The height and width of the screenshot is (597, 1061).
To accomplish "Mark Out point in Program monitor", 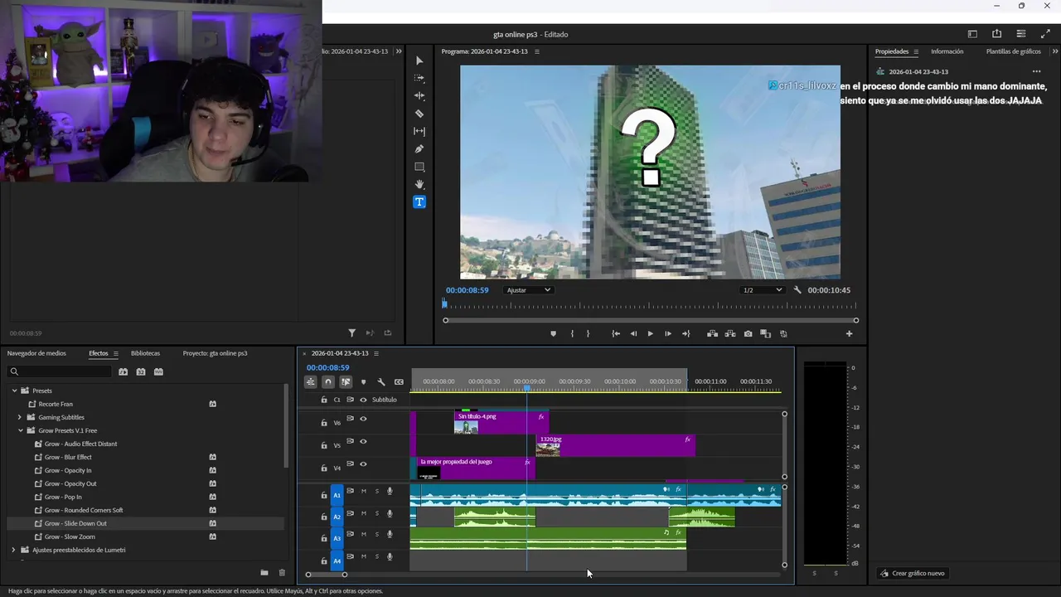I will 589,333.
